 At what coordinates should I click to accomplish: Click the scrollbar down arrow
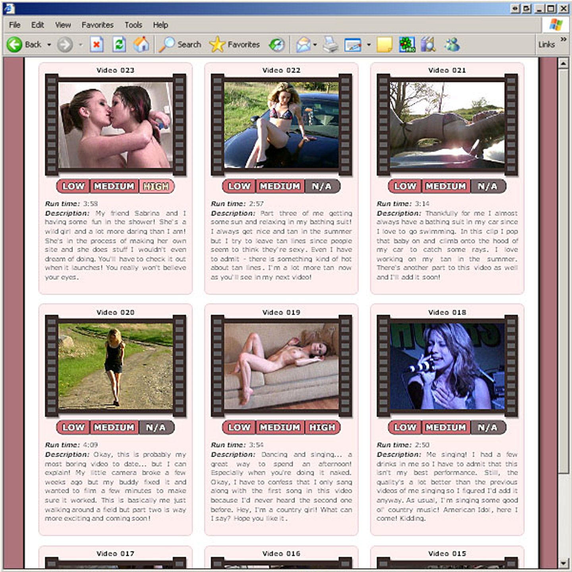tap(563, 563)
